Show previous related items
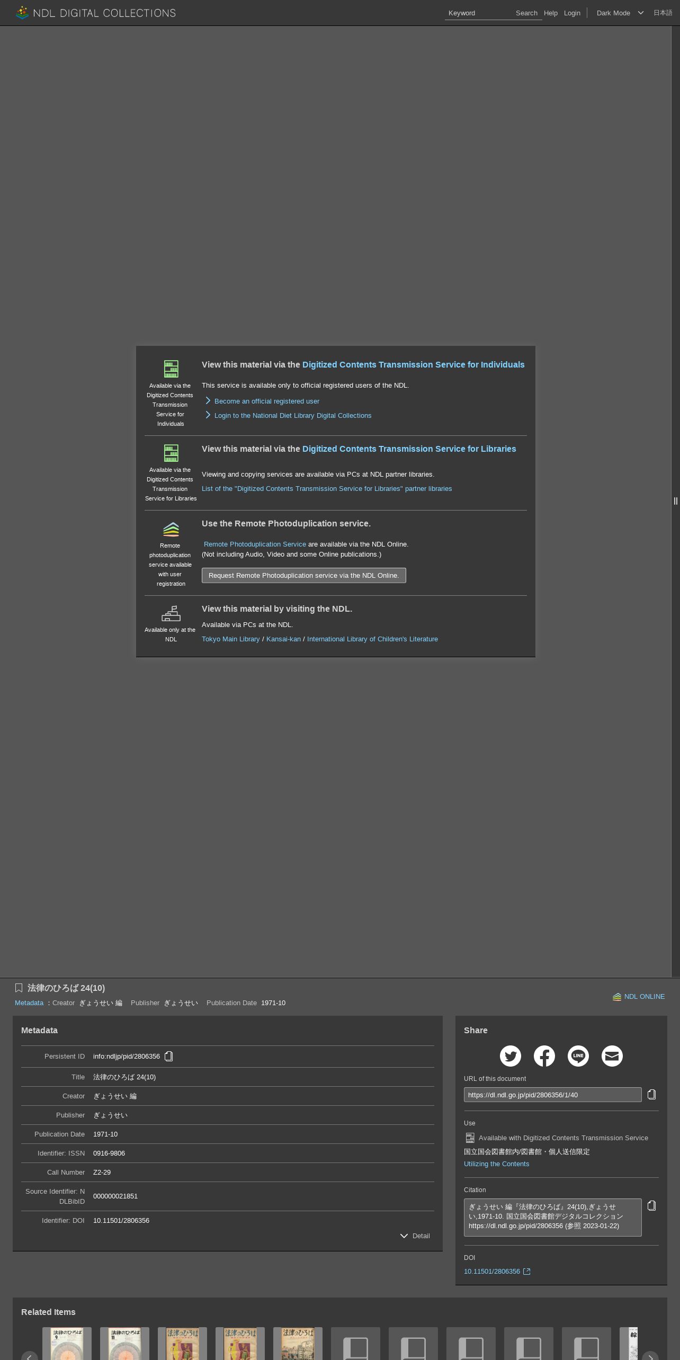 30,1356
